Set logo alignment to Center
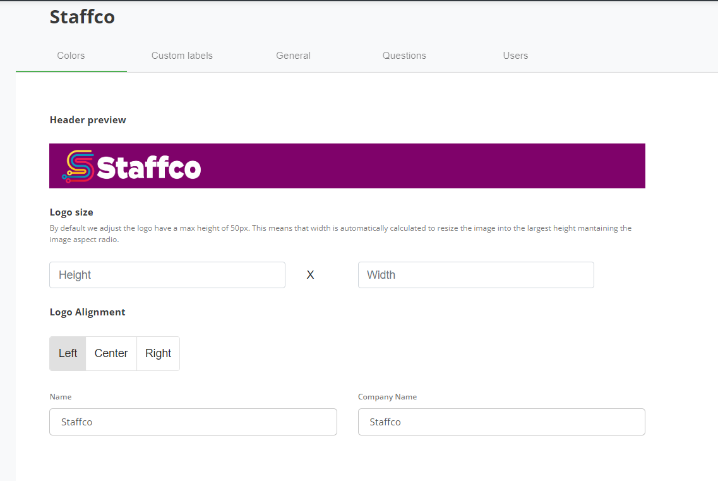718x481 pixels. coord(111,353)
